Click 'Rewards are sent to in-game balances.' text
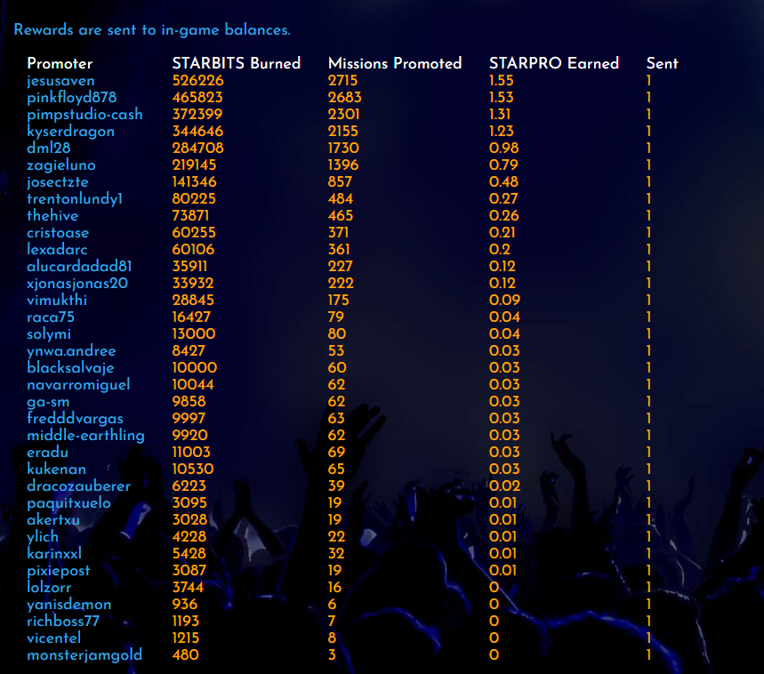Viewport: 764px width, 674px height. (x=152, y=30)
